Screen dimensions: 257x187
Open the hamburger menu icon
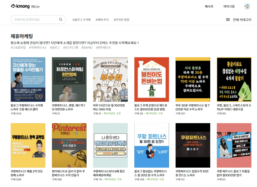[x=228, y=20]
